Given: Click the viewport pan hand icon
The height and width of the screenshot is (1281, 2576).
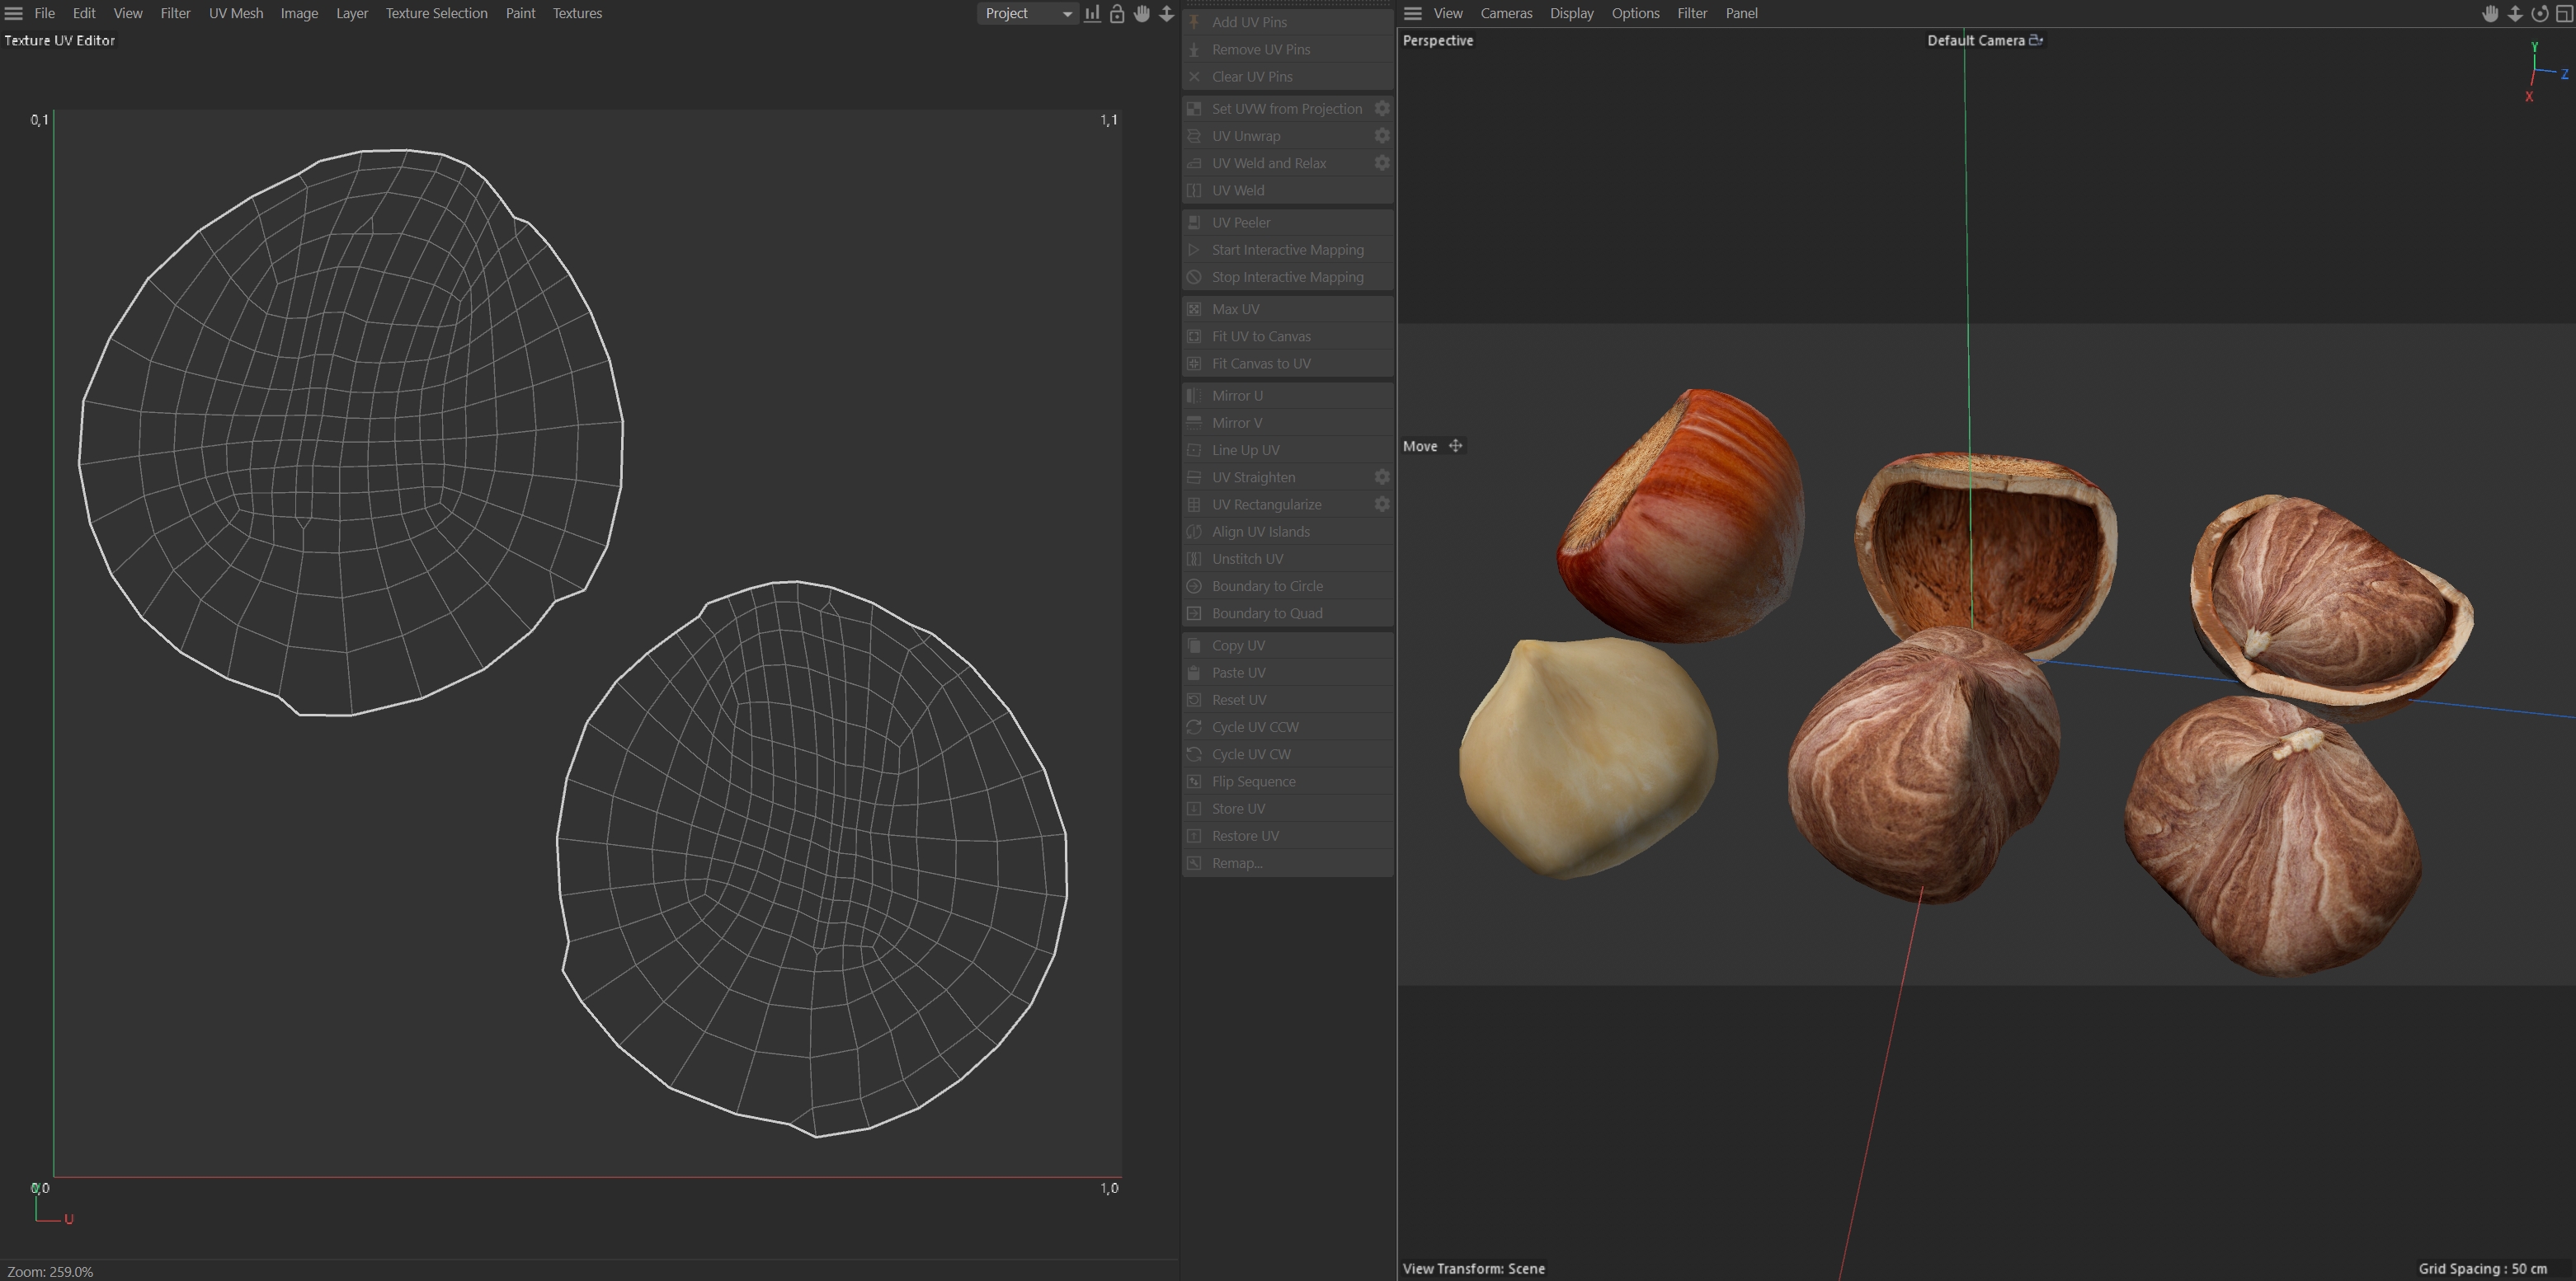Looking at the screenshot, I should [x=2490, y=14].
